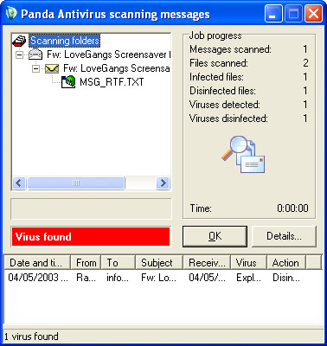Collapse the first Fw: LoveGangs Screensaver node

[x=19, y=54]
